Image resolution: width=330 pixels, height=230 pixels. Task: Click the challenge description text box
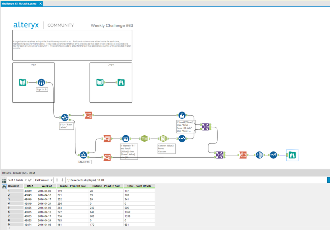[x=72, y=45]
